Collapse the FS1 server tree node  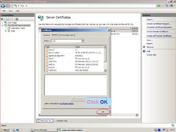[x=2, y=25]
